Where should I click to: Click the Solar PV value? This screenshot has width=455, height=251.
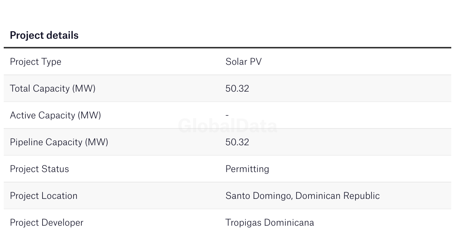pyautogui.click(x=244, y=62)
